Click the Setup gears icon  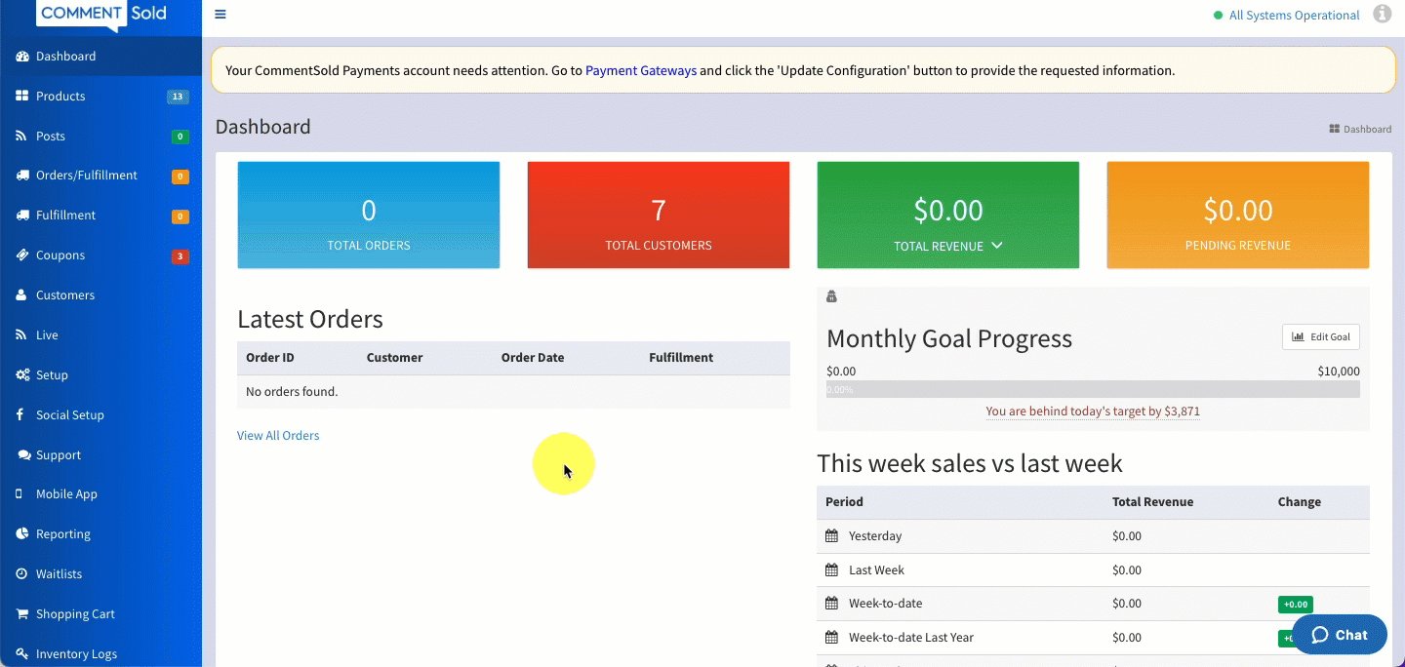tap(22, 375)
